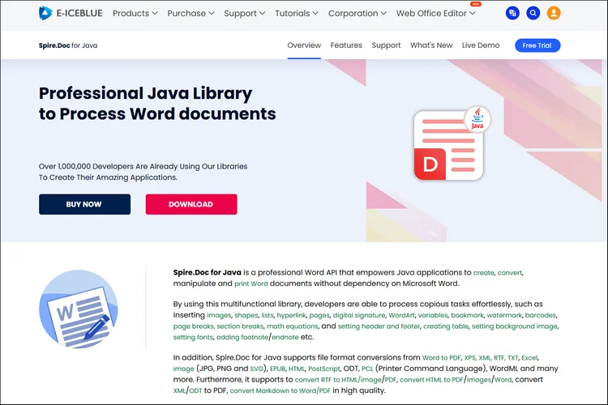Expand the Web Office Editor dropdown

[435, 13]
